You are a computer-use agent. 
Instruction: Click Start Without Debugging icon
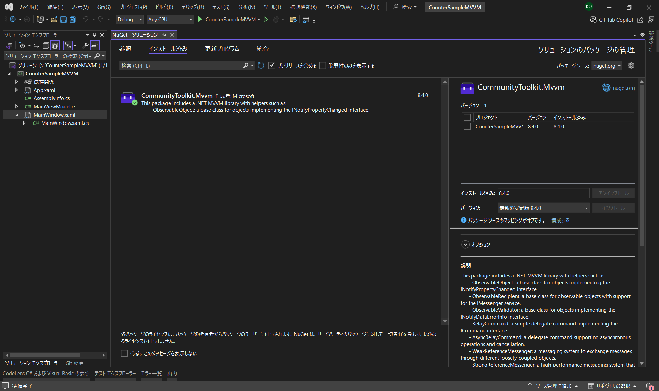266,20
